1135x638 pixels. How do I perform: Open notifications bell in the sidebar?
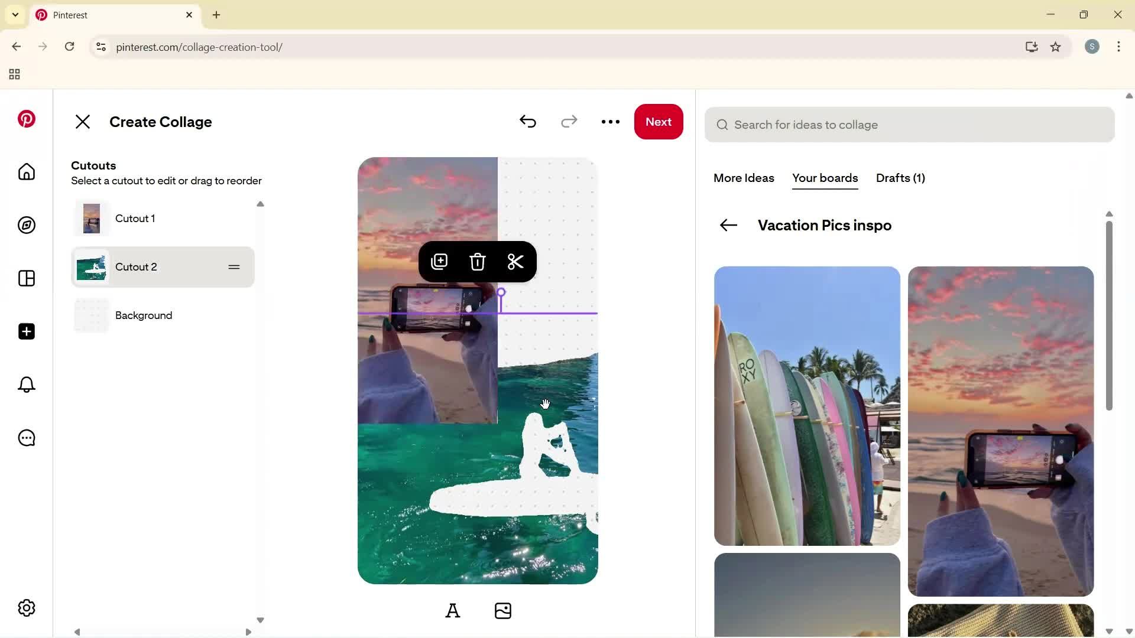(x=26, y=385)
